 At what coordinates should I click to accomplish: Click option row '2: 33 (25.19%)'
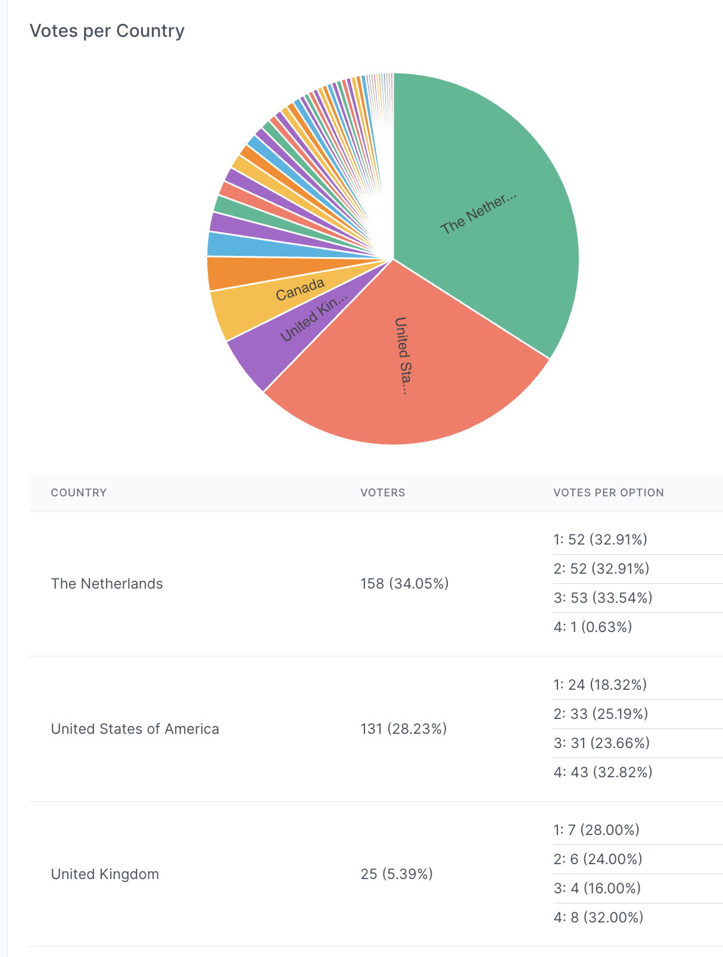coord(638,714)
